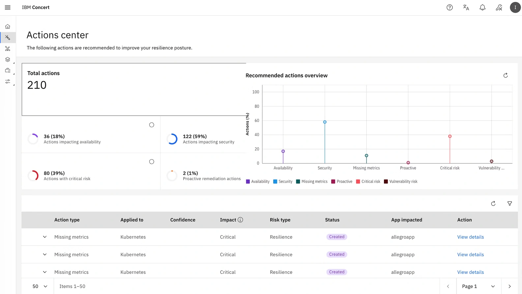Click View details in the first row
Viewport: 522px width, 294px height.
[x=470, y=237]
